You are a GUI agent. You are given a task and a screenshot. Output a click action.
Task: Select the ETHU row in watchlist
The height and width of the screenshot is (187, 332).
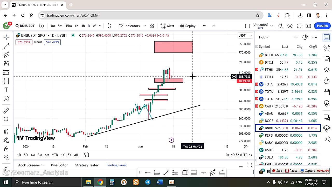[x=288, y=70]
